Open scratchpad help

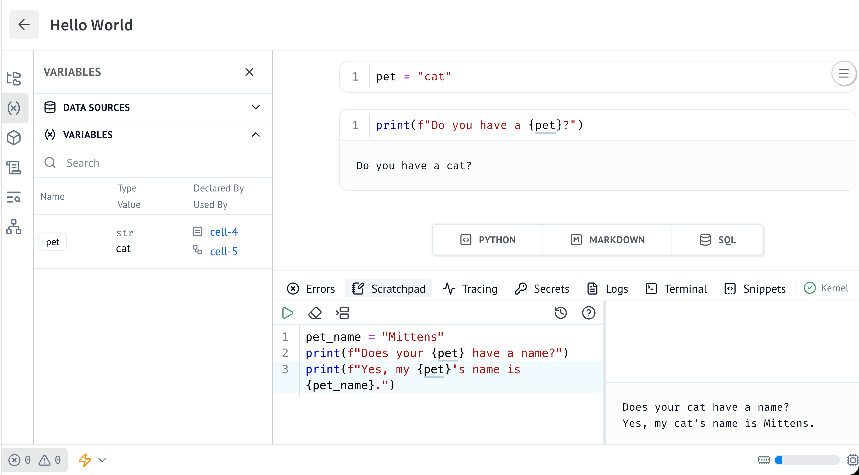point(589,313)
